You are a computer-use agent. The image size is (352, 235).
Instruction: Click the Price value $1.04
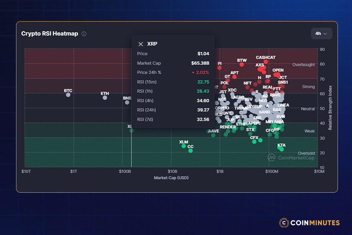203,54
